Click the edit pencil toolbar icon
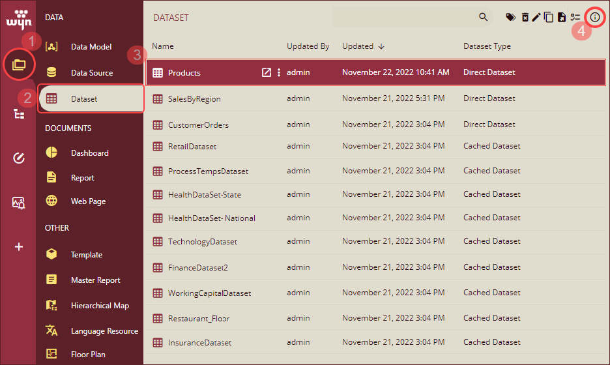The image size is (610, 365). tap(536, 17)
